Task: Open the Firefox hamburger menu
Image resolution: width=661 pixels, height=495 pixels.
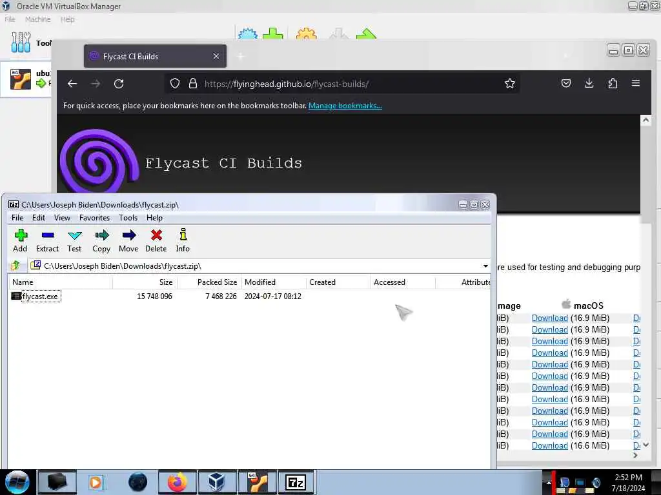Action: (636, 83)
